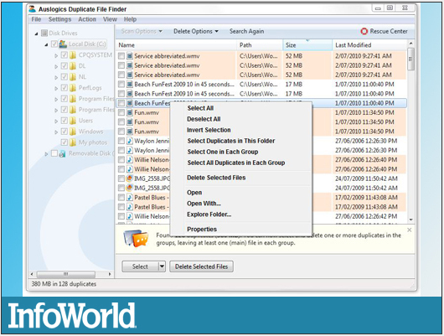
Task: Check the first Service abbreviated.wmv checkbox
Action: 121,56
